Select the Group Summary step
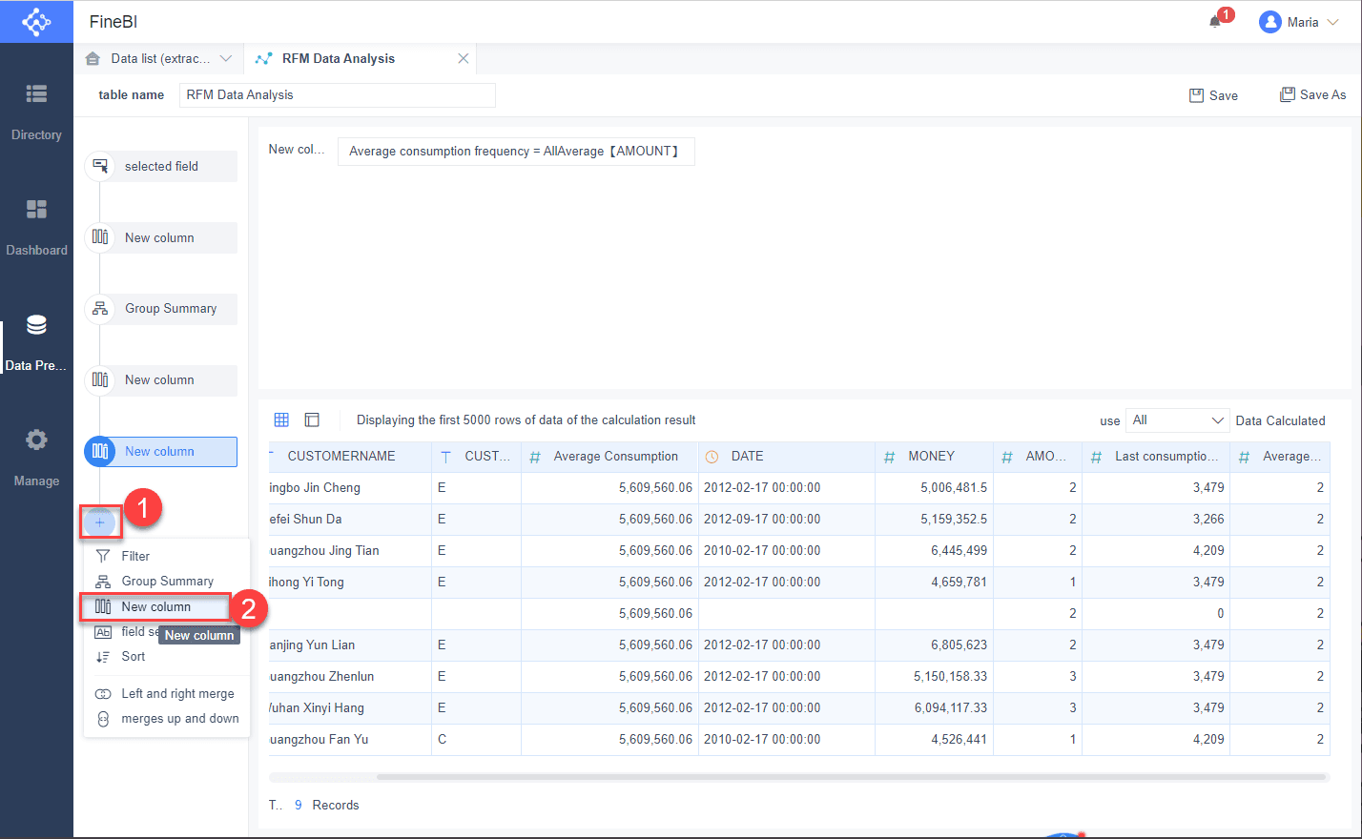The height and width of the screenshot is (839, 1362). click(x=161, y=308)
